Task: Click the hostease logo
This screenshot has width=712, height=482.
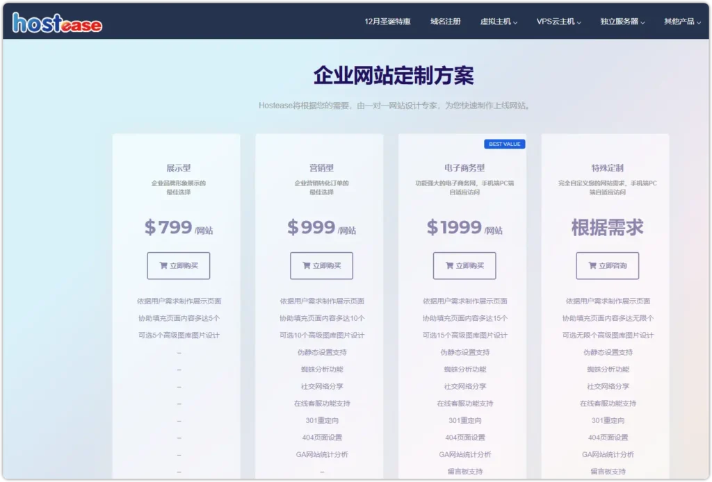Action: point(54,22)
